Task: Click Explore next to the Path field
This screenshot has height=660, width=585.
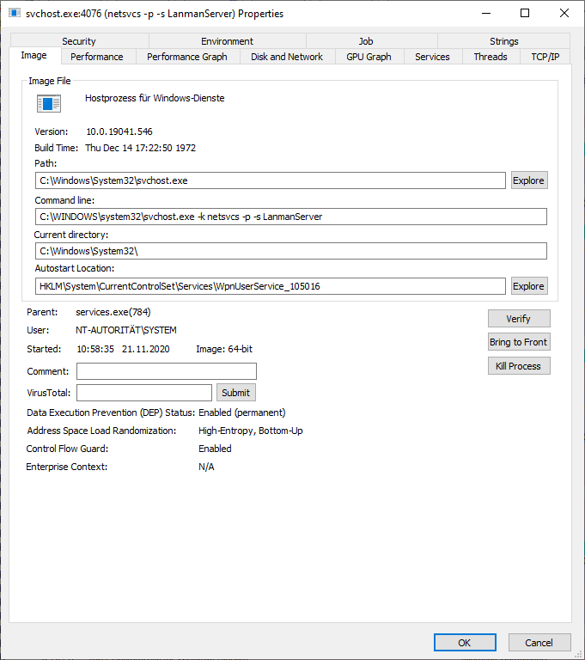Action: [x=529, y=180]
